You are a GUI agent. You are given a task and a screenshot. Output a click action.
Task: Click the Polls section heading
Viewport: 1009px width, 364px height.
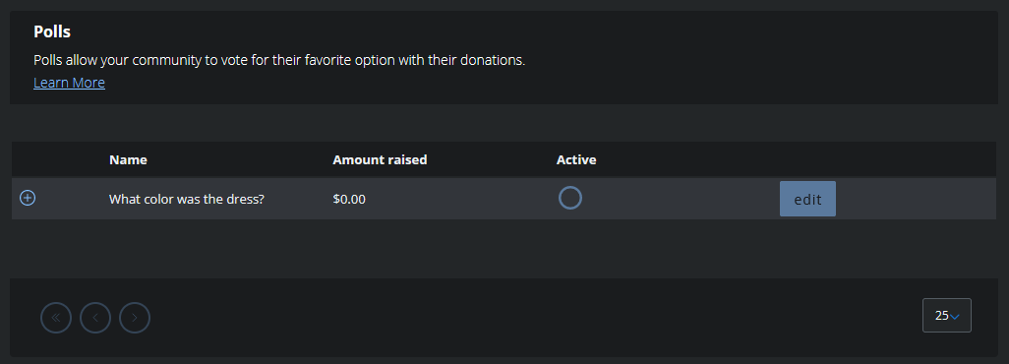coord(52,30)
